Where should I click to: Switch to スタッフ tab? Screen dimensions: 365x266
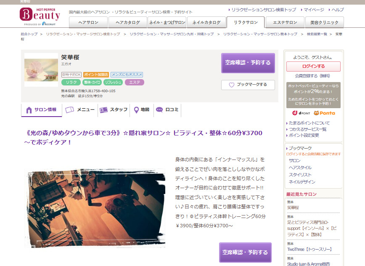pos(114,110)
